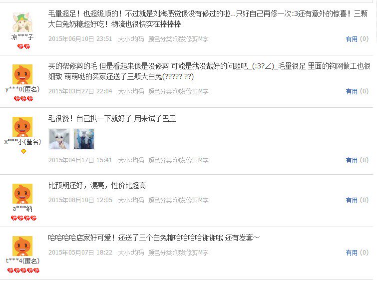This screenshot has height=282, width=377.
Task: Click heart rating icons under y***0
Action: [x=23, y=99]
